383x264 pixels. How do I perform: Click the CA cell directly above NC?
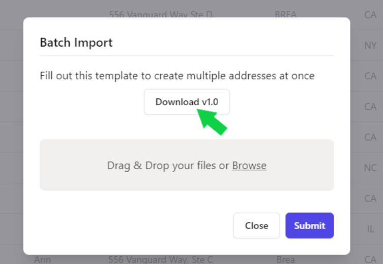point(370,137)
